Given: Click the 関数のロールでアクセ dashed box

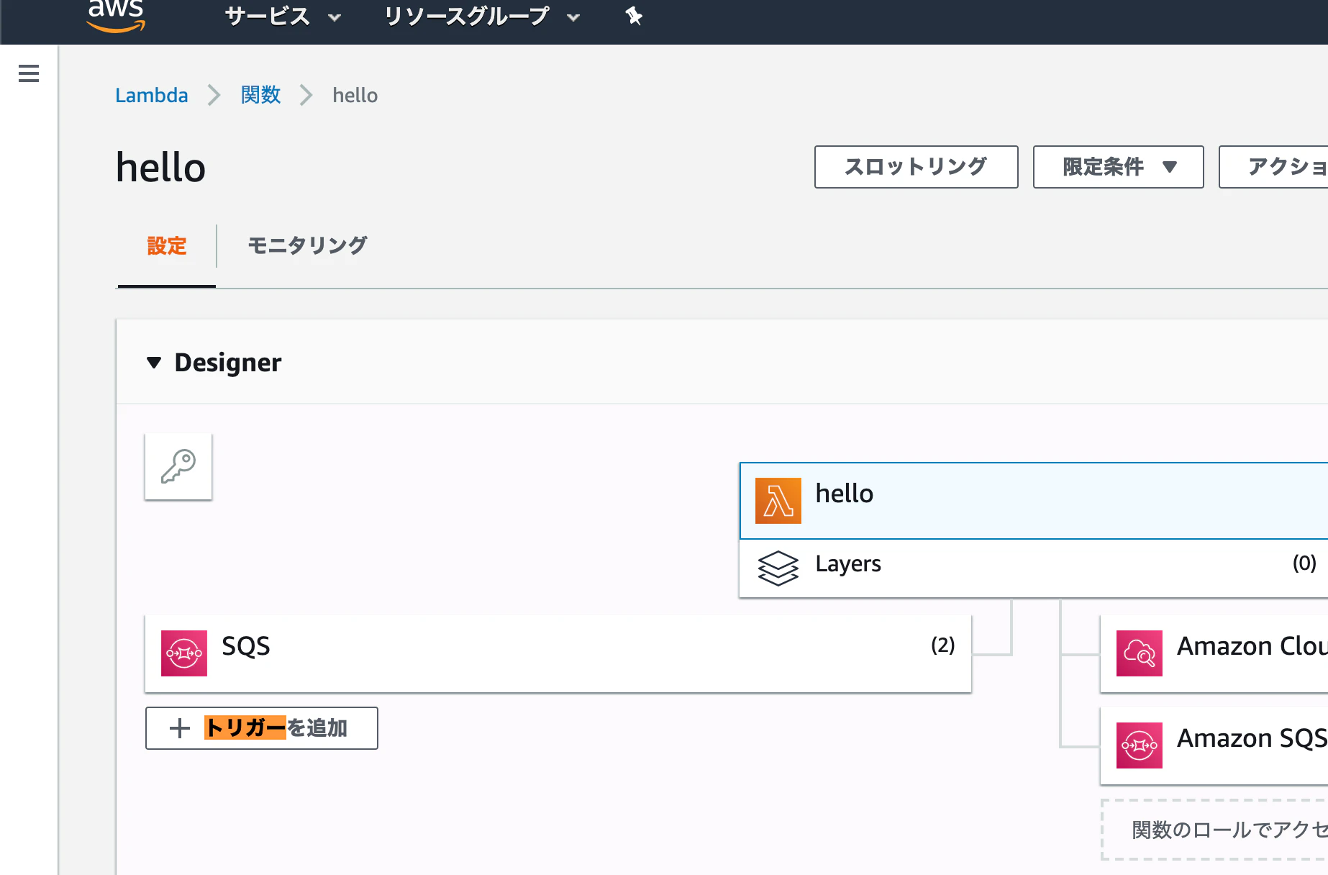Looking at the screenshot, I should (1215, 829).
